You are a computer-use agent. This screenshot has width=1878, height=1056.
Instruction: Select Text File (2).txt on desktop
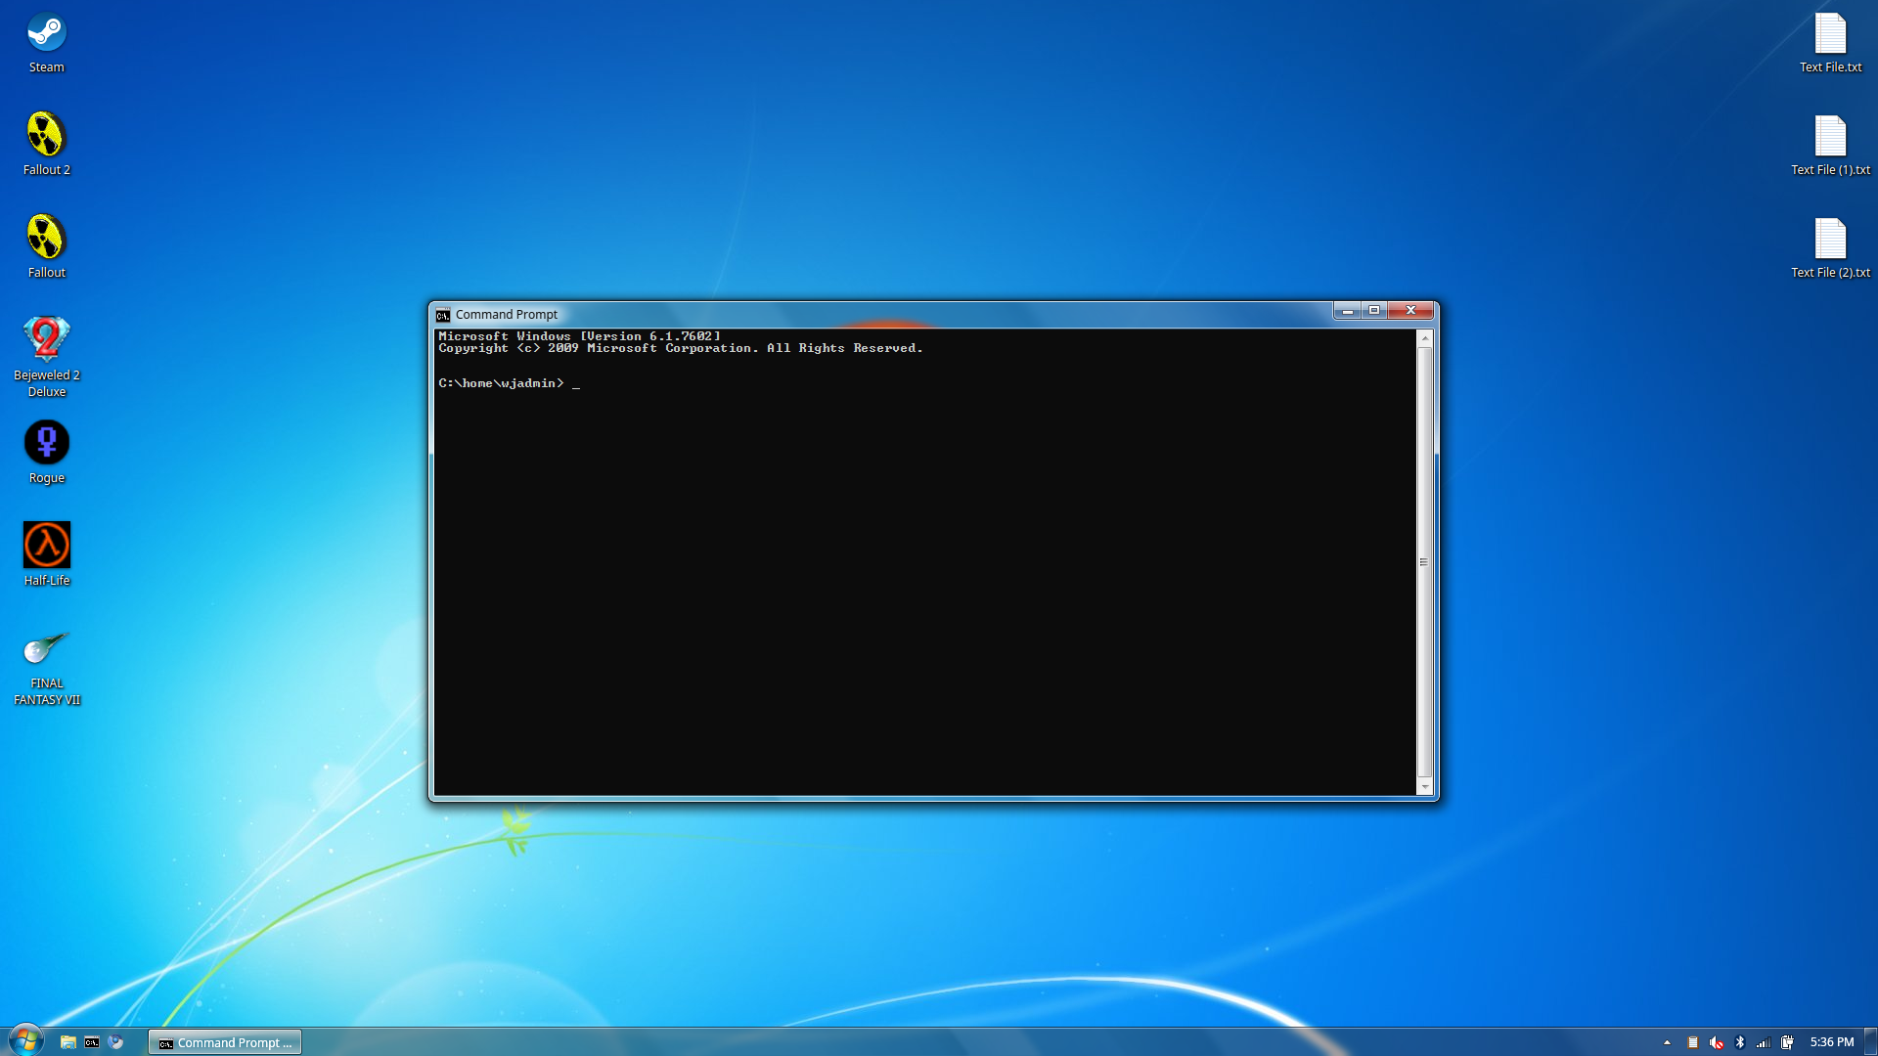pyautogui.click(x=1830, y=240)
